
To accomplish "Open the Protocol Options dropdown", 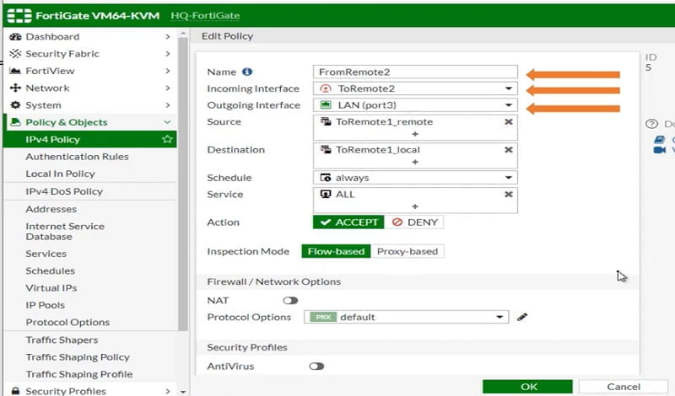I will point(499,317).
